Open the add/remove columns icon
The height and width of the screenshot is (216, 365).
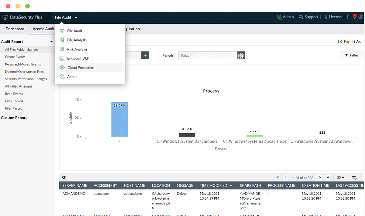tap(354, 178)
